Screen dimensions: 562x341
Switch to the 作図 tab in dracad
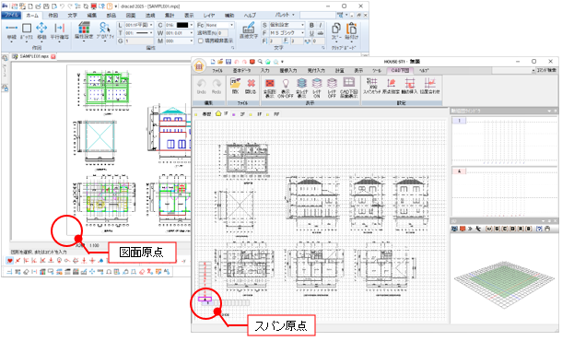pyautogui.click(x=53, y=16)
